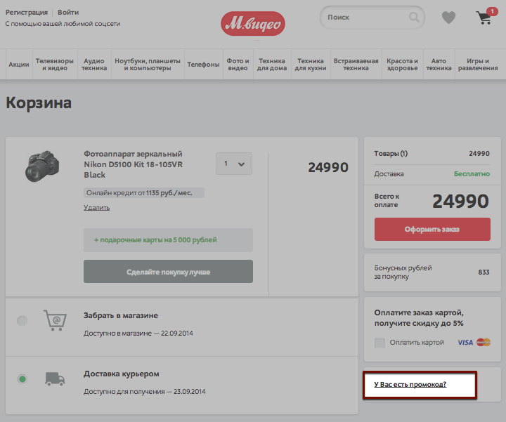Click the 'Сделайте покупку лучше' button

(x=168, y=272)
